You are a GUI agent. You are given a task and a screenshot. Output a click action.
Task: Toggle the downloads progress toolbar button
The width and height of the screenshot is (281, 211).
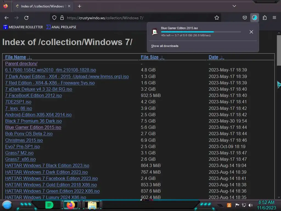pos(254,18)
